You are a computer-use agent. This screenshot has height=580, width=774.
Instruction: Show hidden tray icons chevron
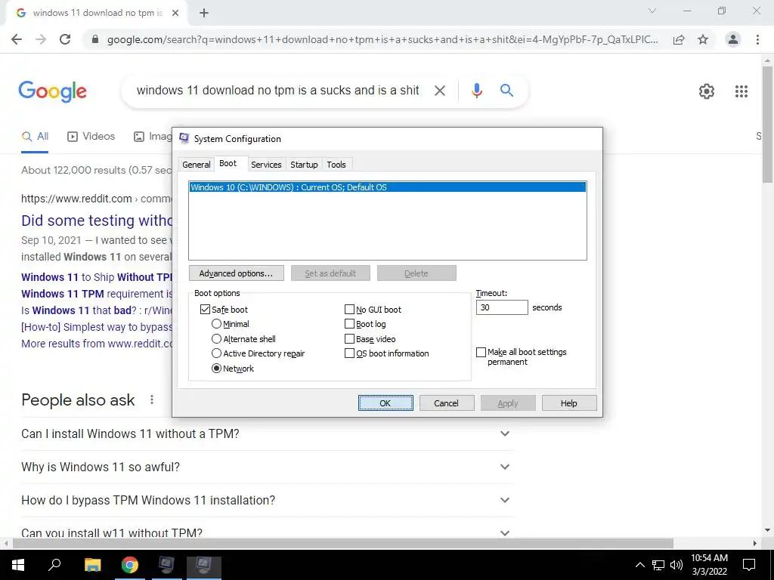(x=639, y=565)
